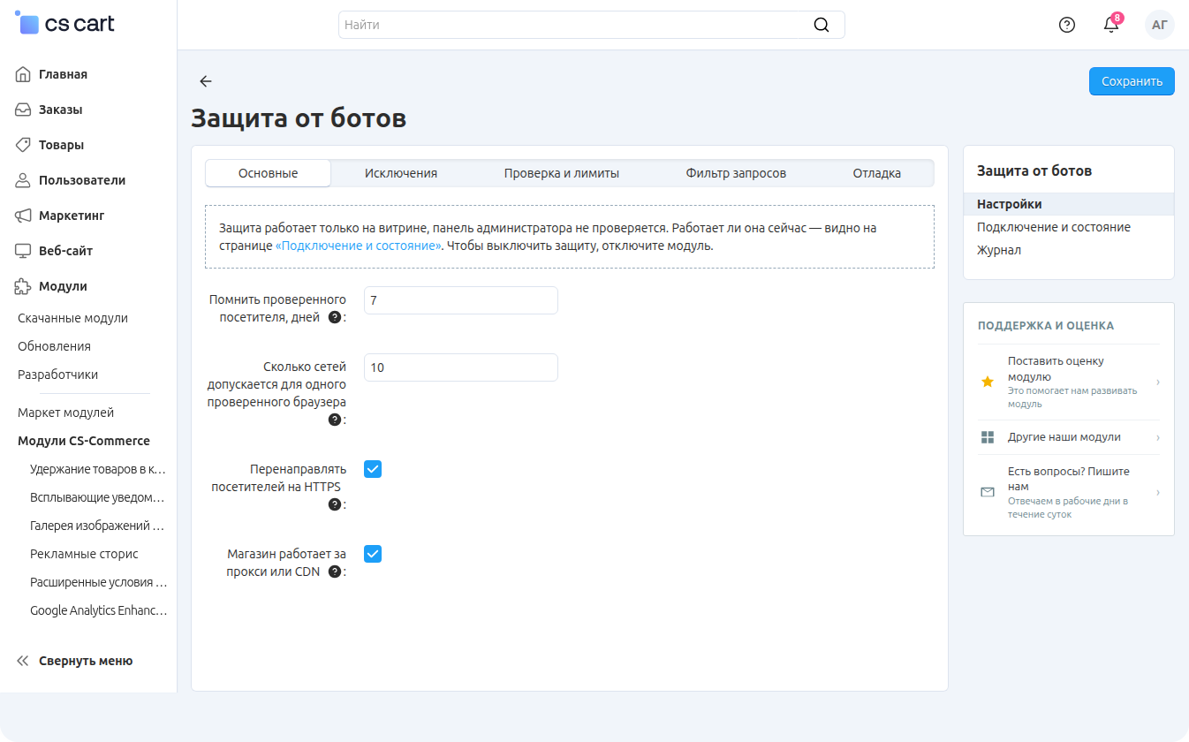Click the networks count field showing 10
The height and width of the screenshot is (742, 1189).
[x=461, y=367]
